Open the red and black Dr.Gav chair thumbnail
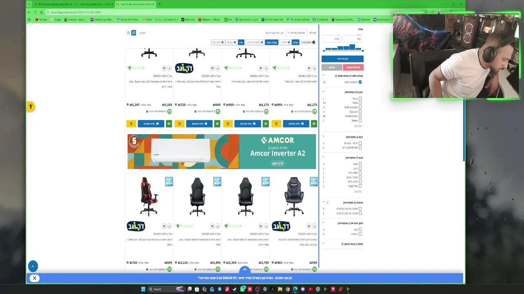This screenshot has height=294, width=524. pyautogui.click(x=149, y=196)
